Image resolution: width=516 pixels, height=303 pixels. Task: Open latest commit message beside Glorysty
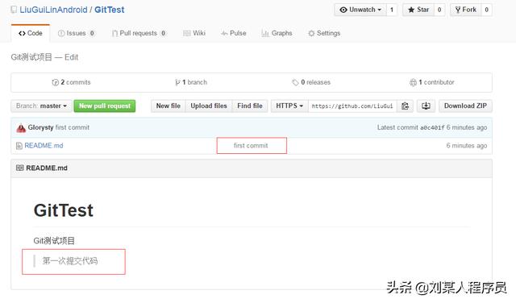pyautogui.click(x=73, y=127)
